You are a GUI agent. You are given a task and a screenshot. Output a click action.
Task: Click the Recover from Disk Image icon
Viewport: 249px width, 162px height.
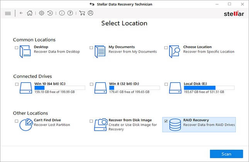tap(100, 125)
